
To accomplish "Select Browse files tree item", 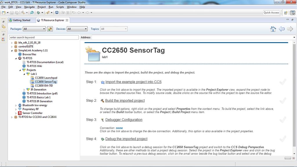I will tap(29, 54).
